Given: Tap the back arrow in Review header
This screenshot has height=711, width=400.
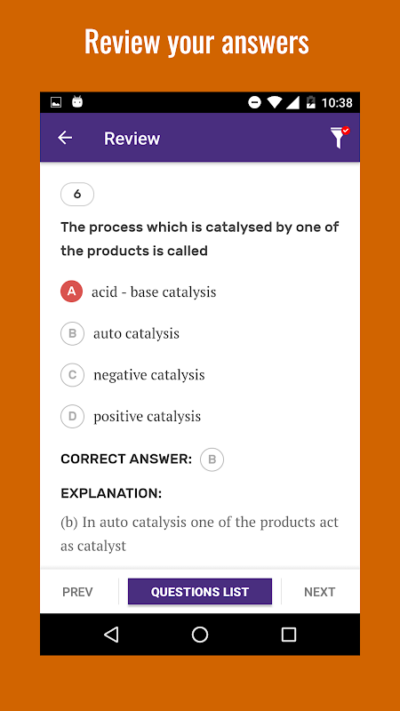Looking at the screenshot, I should pyautogui.click(x=65, y=138).
